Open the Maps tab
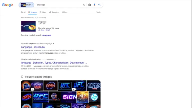This screenshot has width=192, height=108. tap(43, 12)
